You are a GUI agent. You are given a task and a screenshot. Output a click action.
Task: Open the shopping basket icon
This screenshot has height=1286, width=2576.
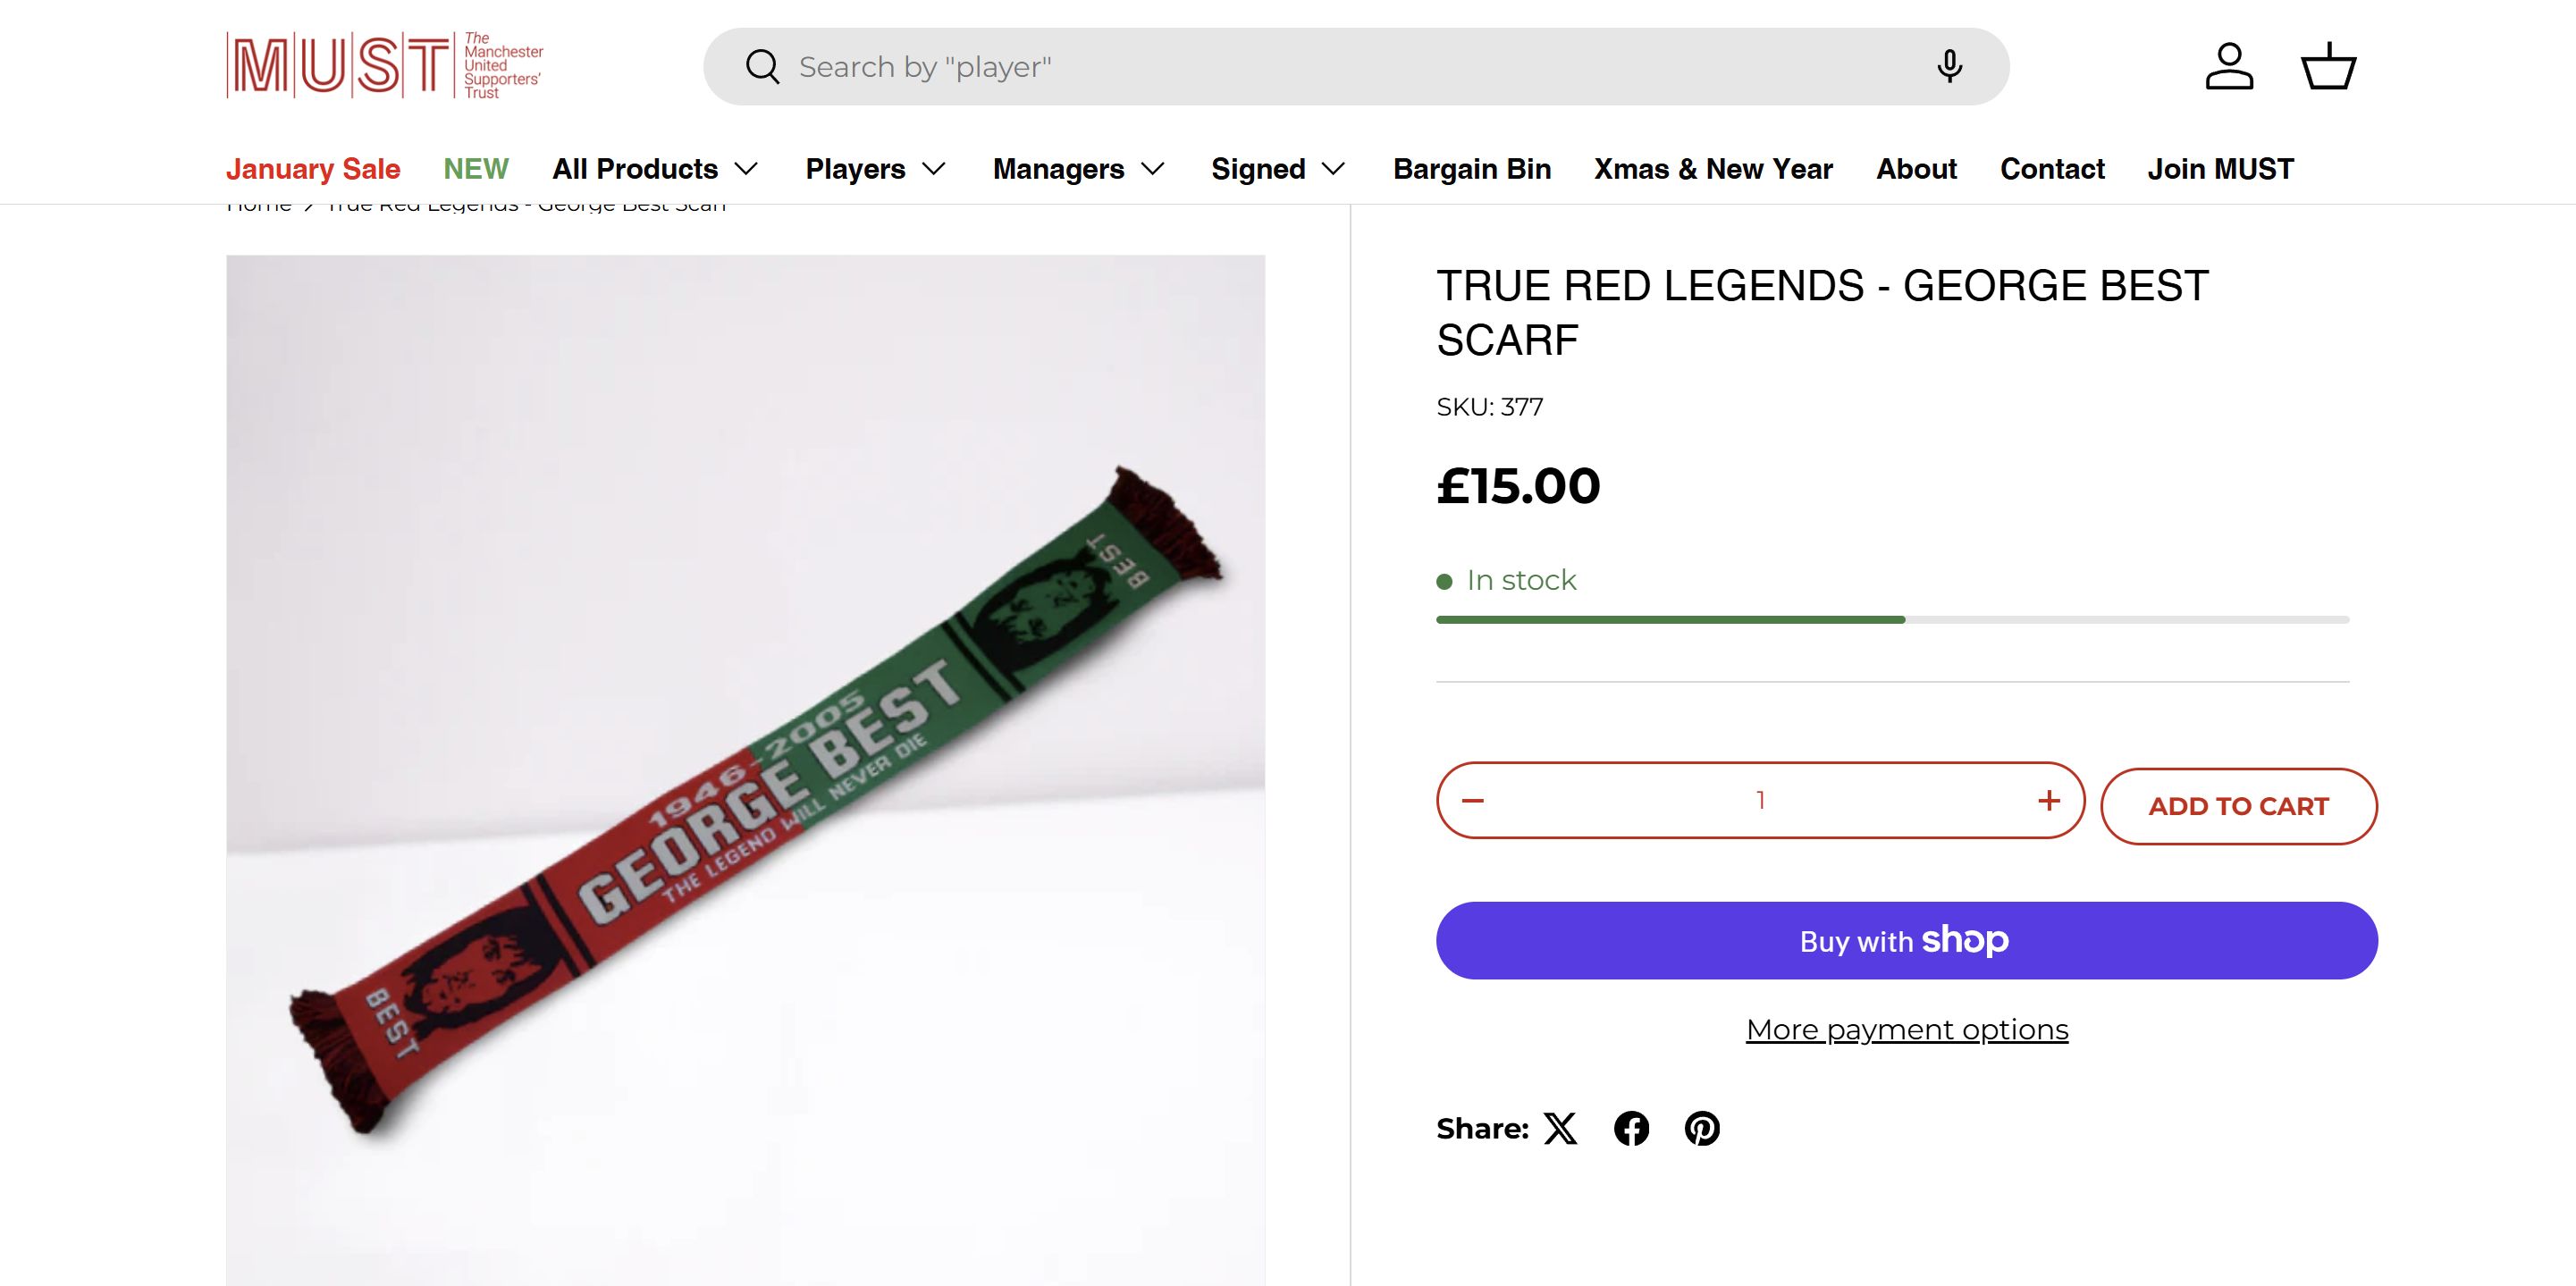[x=2329, y=67]
